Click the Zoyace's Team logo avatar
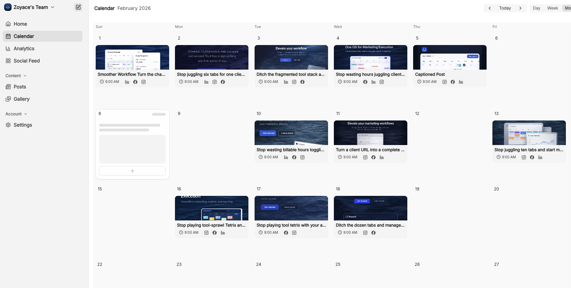The width and height of the screenshot is (571, 288). tap(8, 7)
